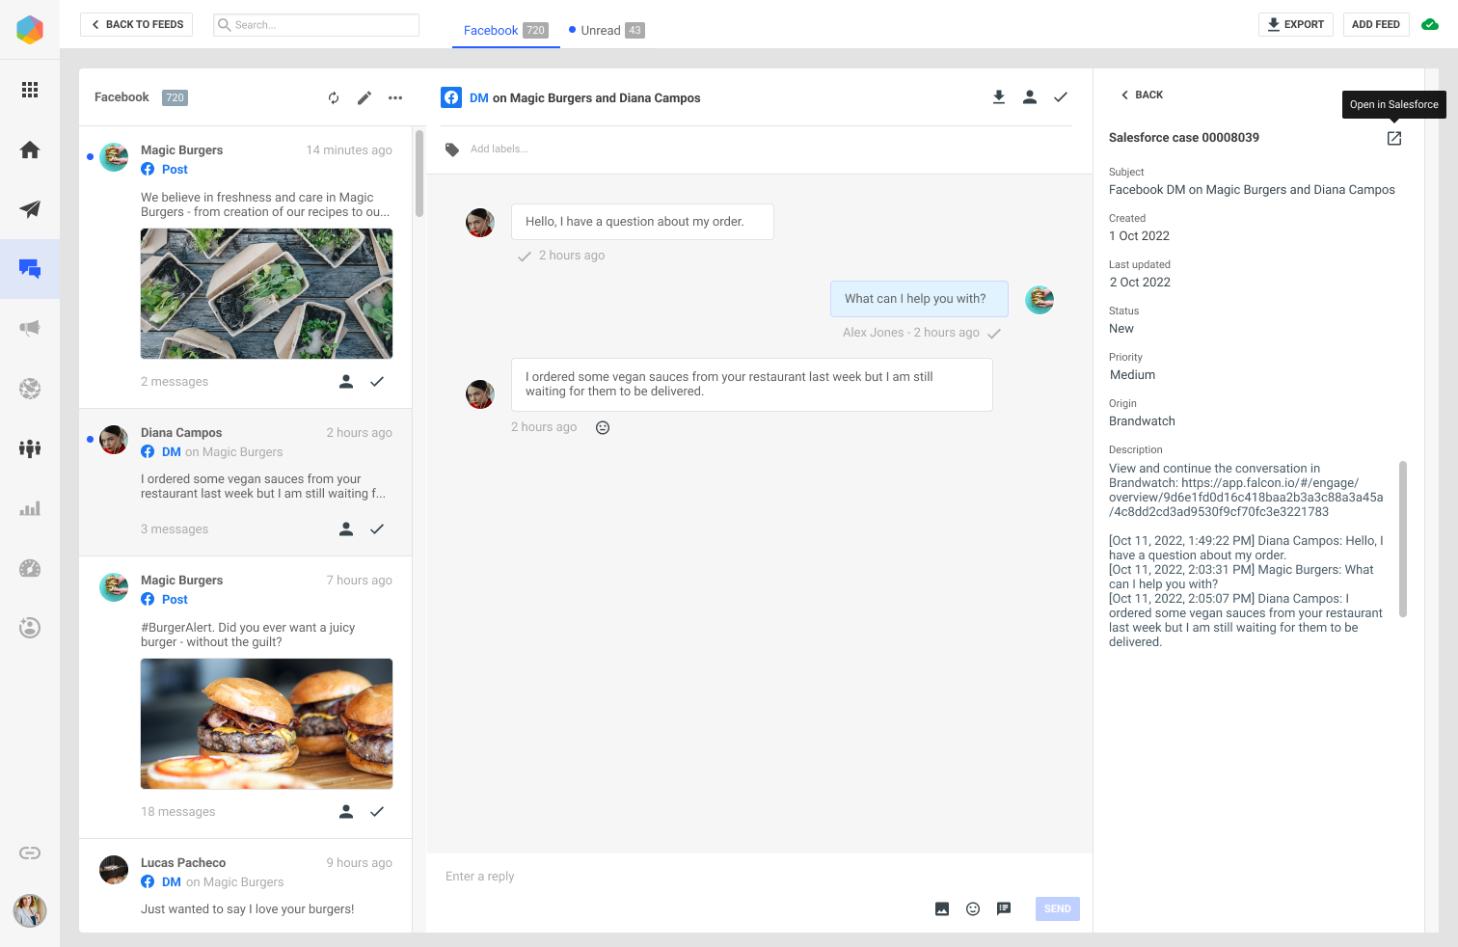1458x947 pixels.
Task: Open the Advertise megaphone sidebar icon
Action: [x=30, y=328]
